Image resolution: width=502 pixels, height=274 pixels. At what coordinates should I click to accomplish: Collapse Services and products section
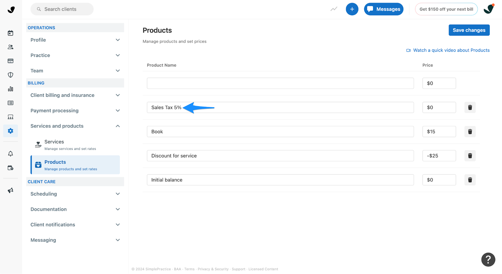pos(75,126)
